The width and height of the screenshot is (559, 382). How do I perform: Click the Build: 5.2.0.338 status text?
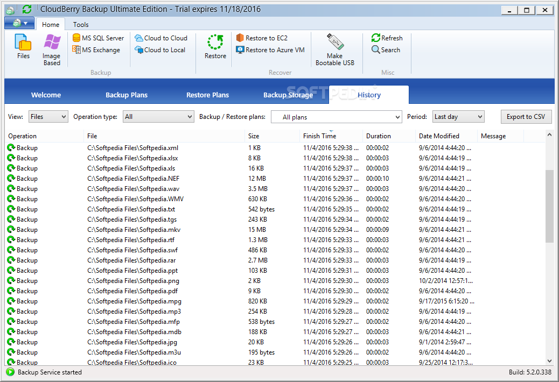pyautogui.click(x=530, y=372)
